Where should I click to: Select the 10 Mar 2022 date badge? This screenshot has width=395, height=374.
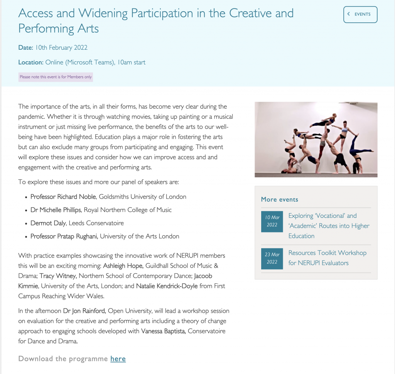272,221
